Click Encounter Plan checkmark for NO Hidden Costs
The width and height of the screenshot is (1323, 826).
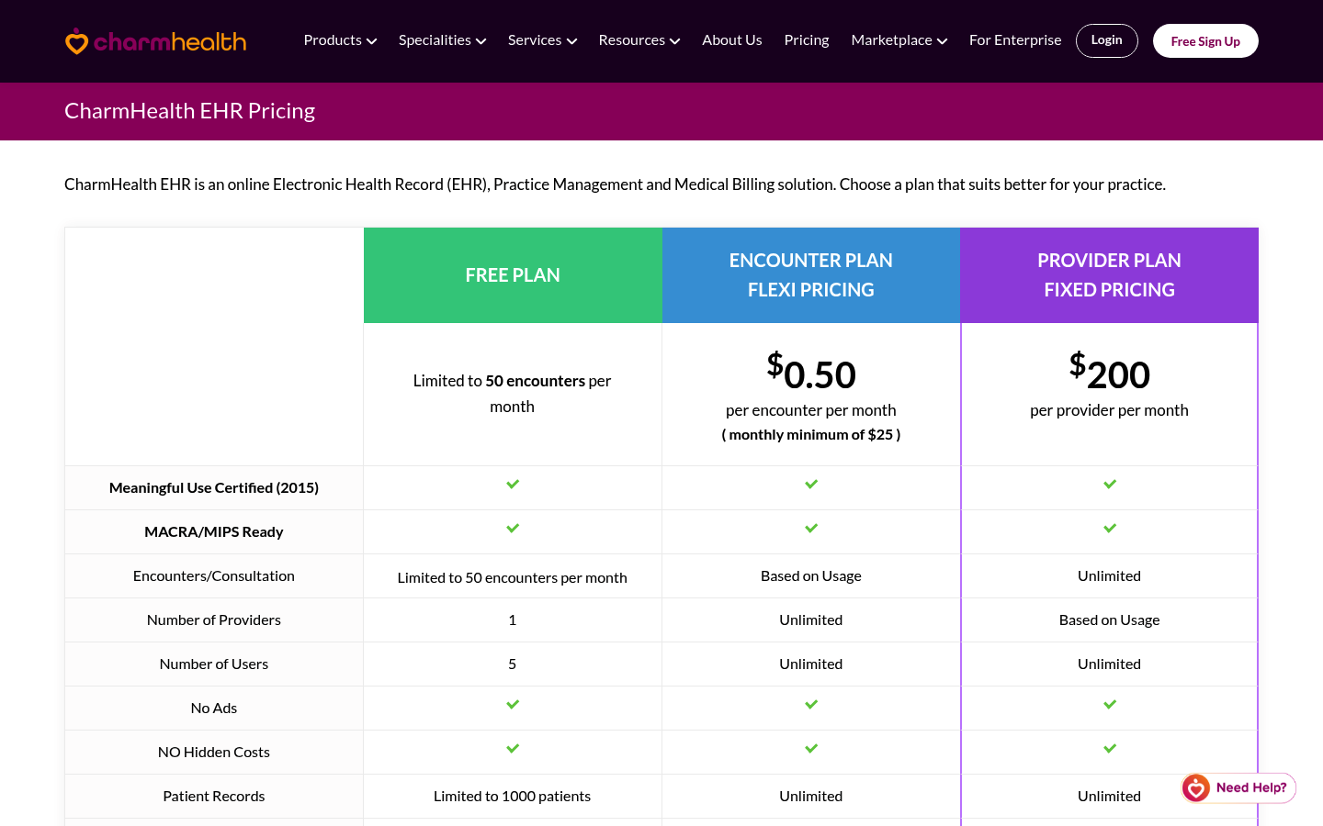coord(811,748)
